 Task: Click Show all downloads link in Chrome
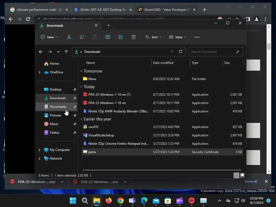tap(251, 181)
